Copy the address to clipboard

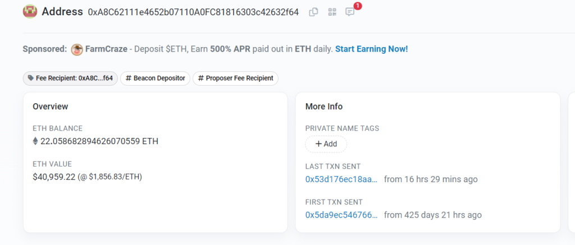coord(313,12)
